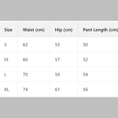The image size is (118, 118).
Task: Click hip value 59 in L row
Action: pos(57,75)
